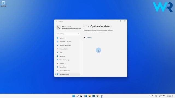
Task: Click the search magnifier in Find a setting
Action: click(x=78, y=34)
